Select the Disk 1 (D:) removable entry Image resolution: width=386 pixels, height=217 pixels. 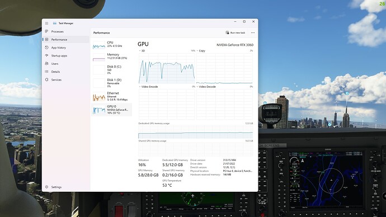pos(111,83)
